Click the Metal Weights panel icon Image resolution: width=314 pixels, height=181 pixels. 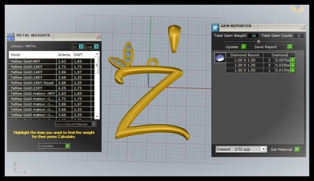click(x=11, y=37)
